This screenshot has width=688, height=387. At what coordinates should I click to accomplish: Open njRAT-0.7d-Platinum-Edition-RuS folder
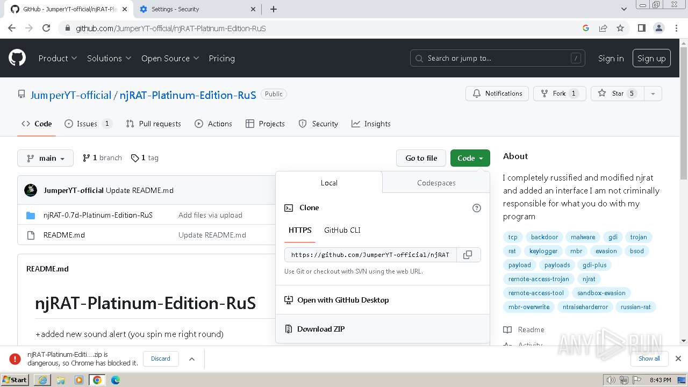98,215
